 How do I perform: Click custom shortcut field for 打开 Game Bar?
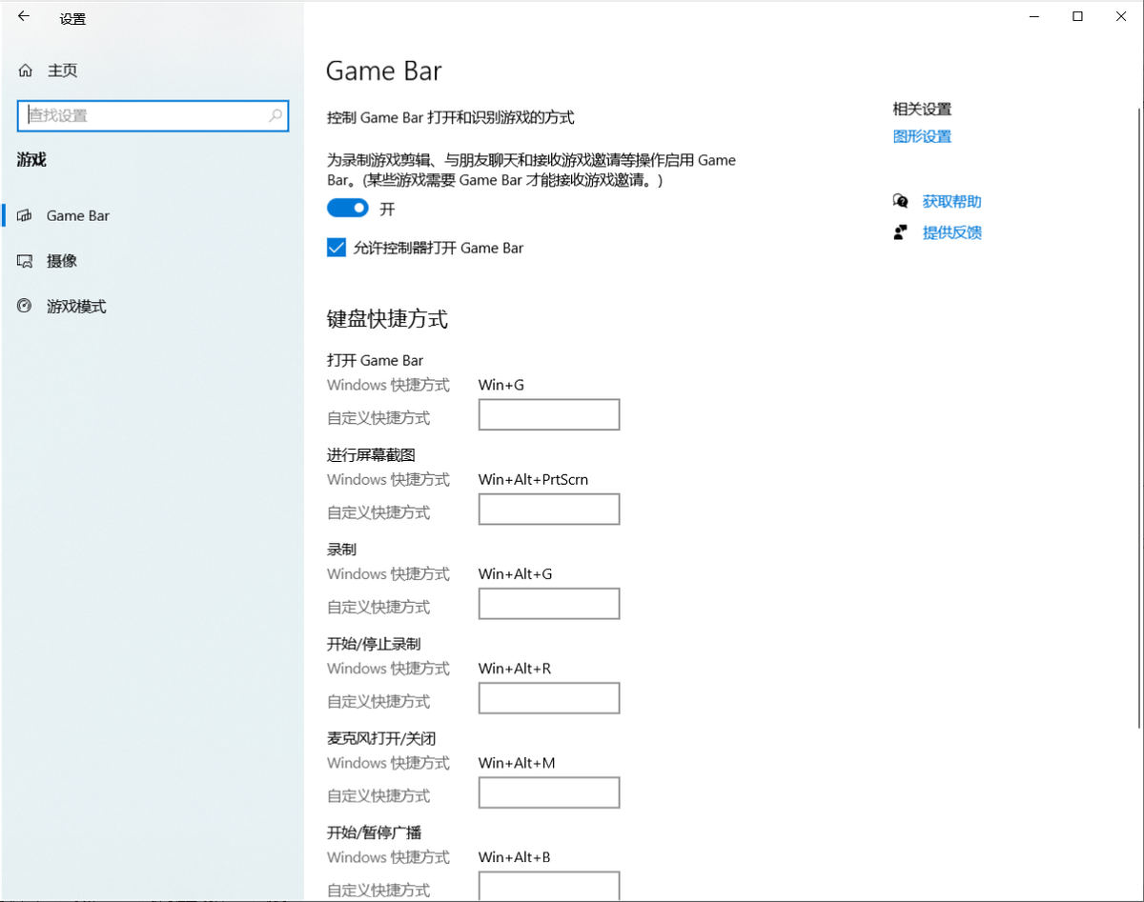coord(549,415)
